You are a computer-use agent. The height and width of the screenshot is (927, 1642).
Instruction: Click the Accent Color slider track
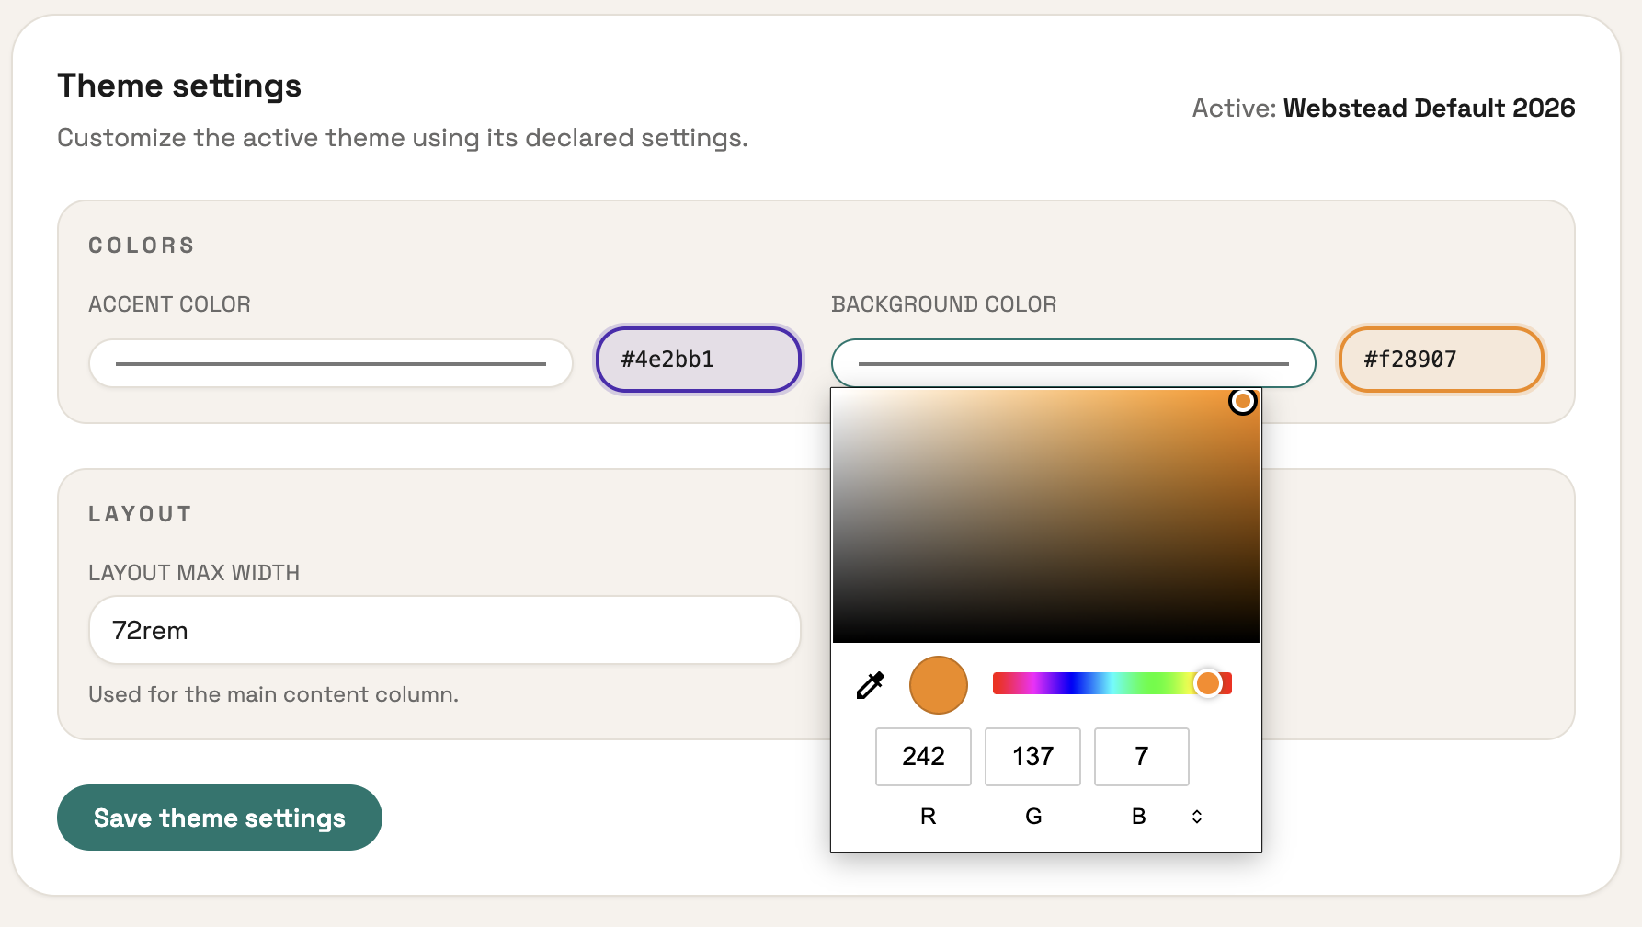(330, 363)
